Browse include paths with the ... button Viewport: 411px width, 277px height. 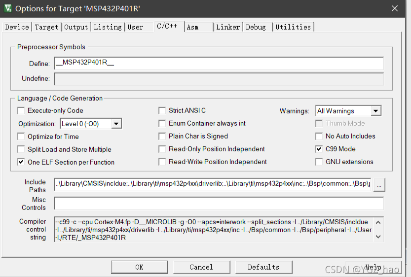379,185
